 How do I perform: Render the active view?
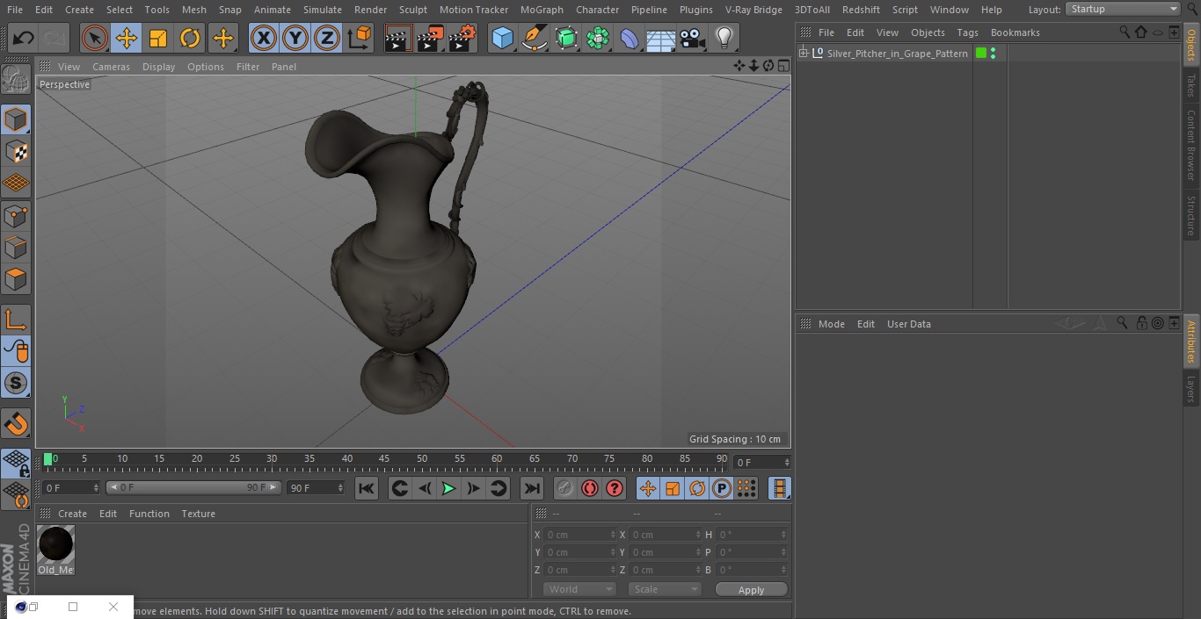(x=398, y=39)
